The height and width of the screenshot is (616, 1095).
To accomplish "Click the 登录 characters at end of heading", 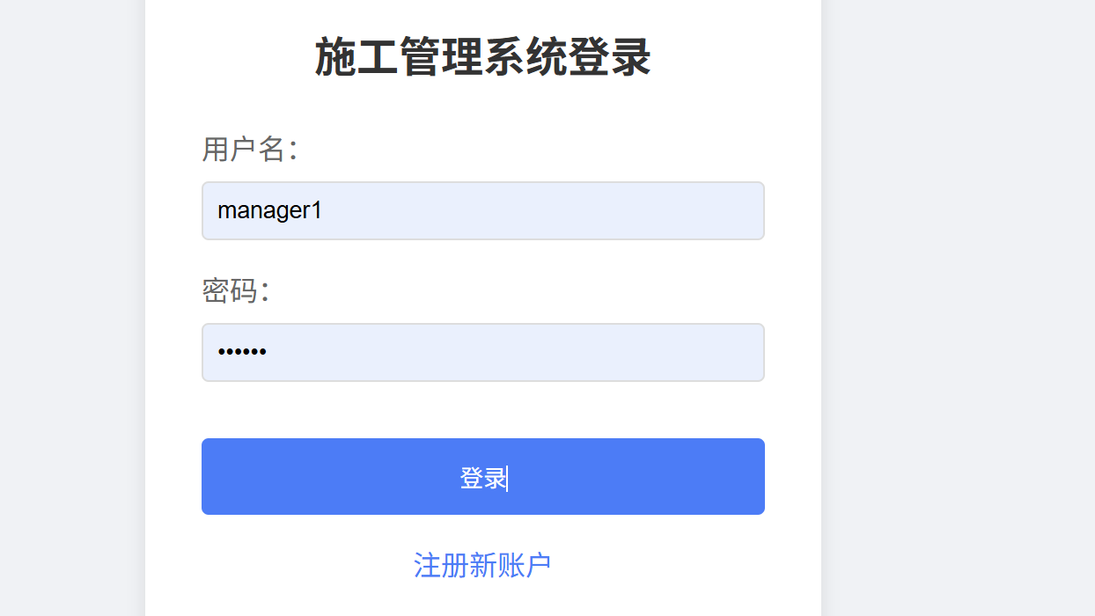I will click(x=609, y=58).
